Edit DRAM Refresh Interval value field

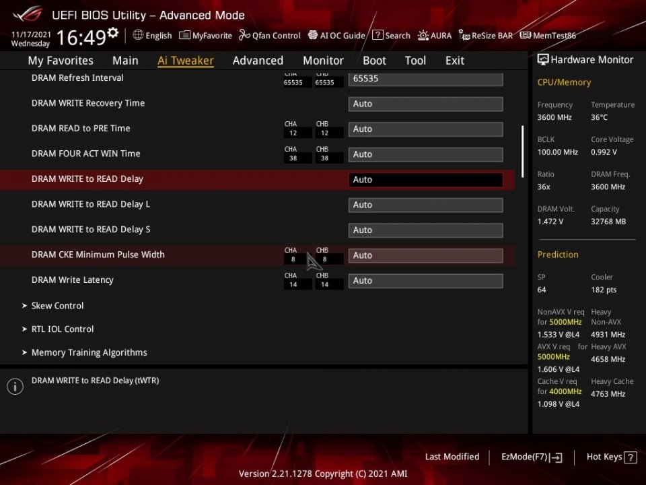[425, 79]
